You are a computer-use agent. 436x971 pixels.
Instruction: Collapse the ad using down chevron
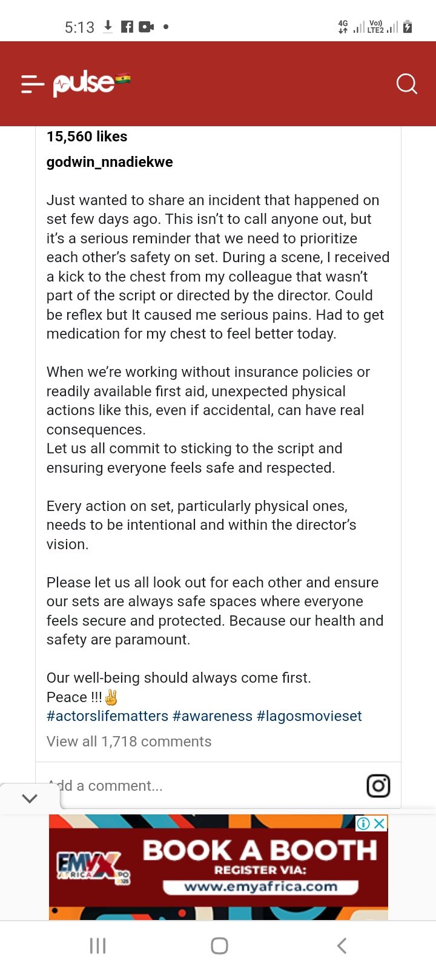pyautogui.click(x=30, y=799)
